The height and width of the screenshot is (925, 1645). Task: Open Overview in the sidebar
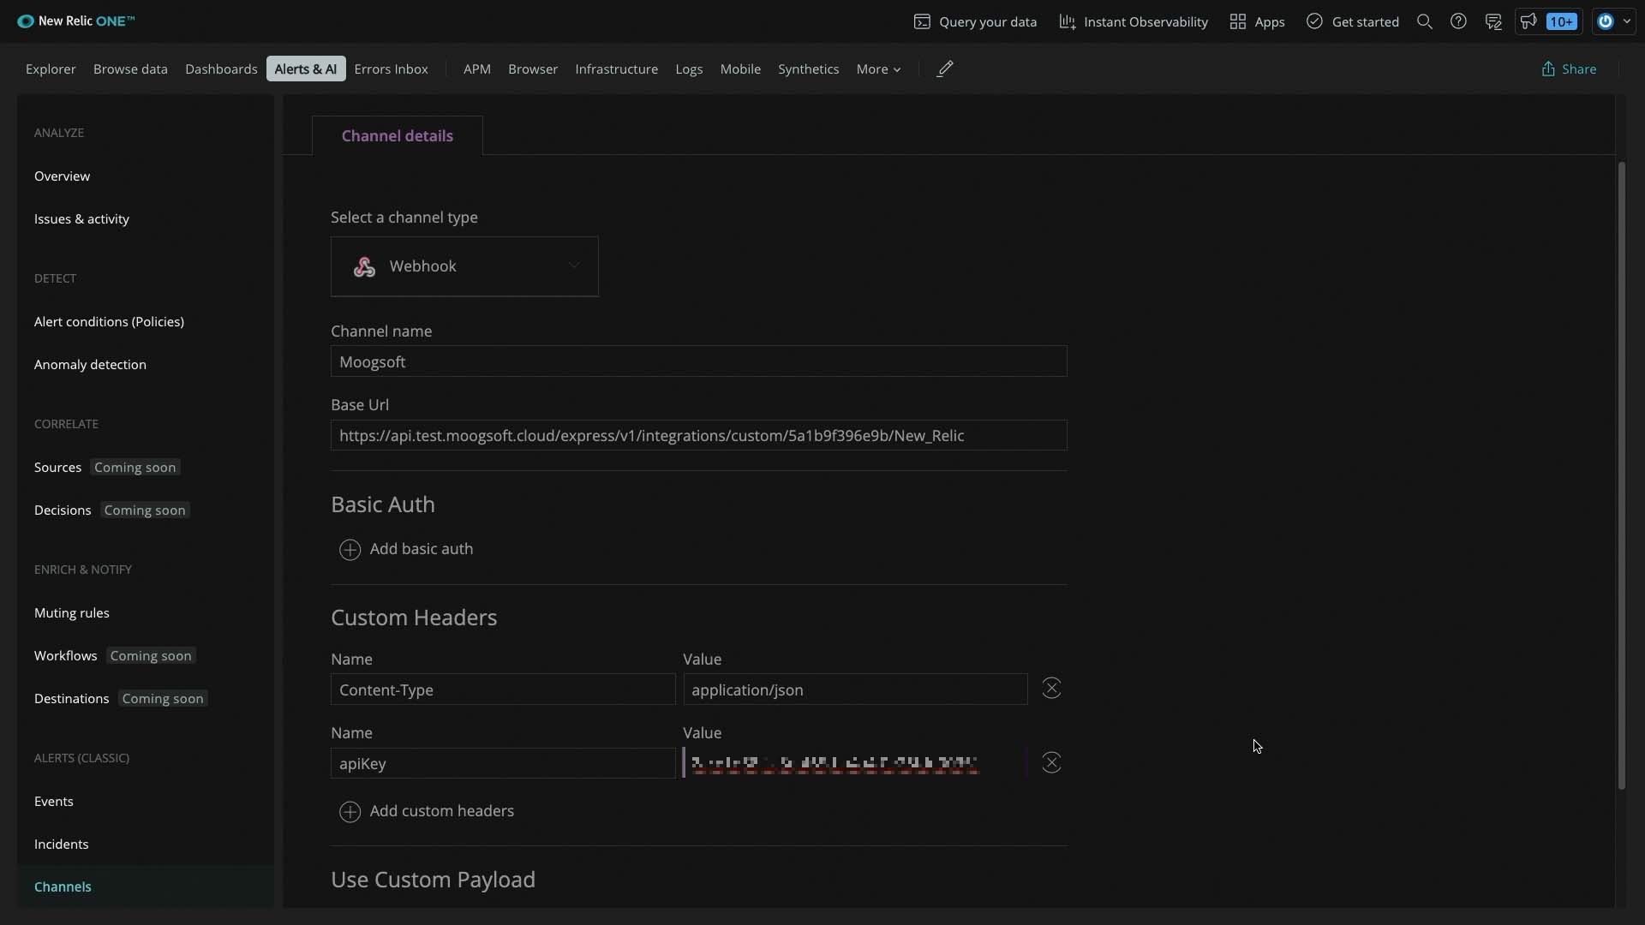pos(62,176)
